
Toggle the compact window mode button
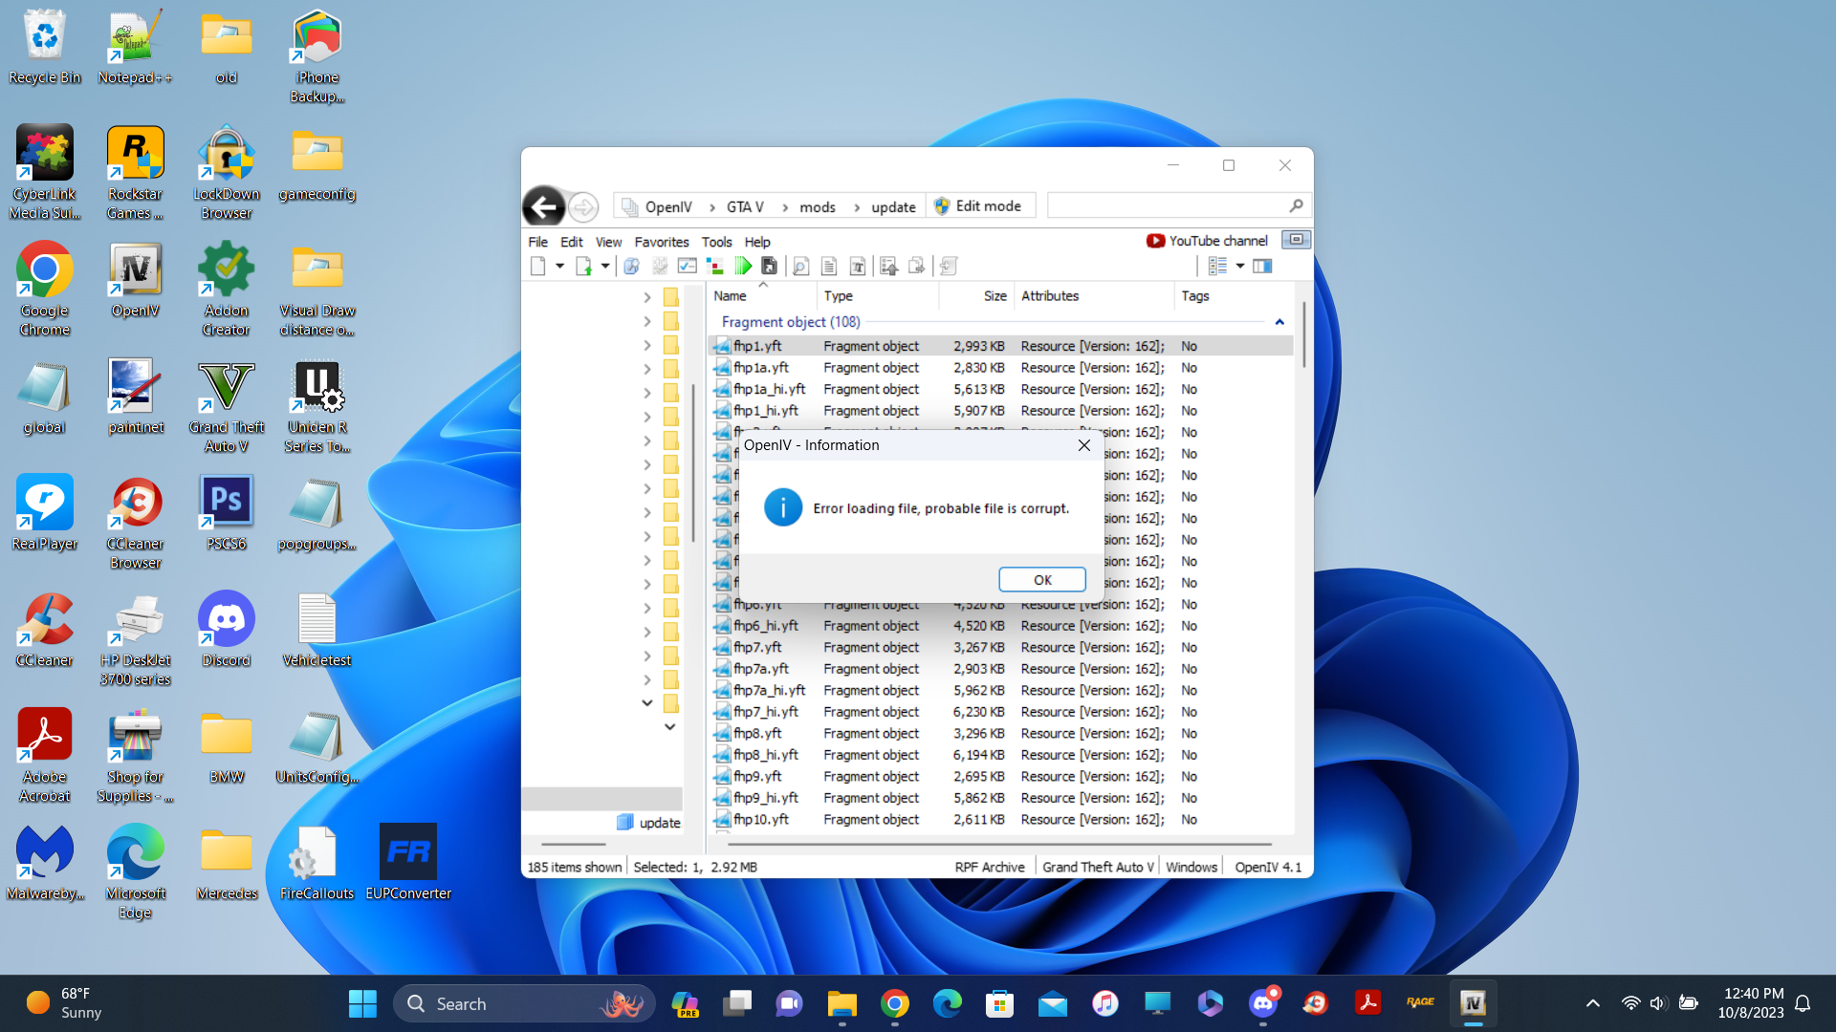tap(1296, 240)
